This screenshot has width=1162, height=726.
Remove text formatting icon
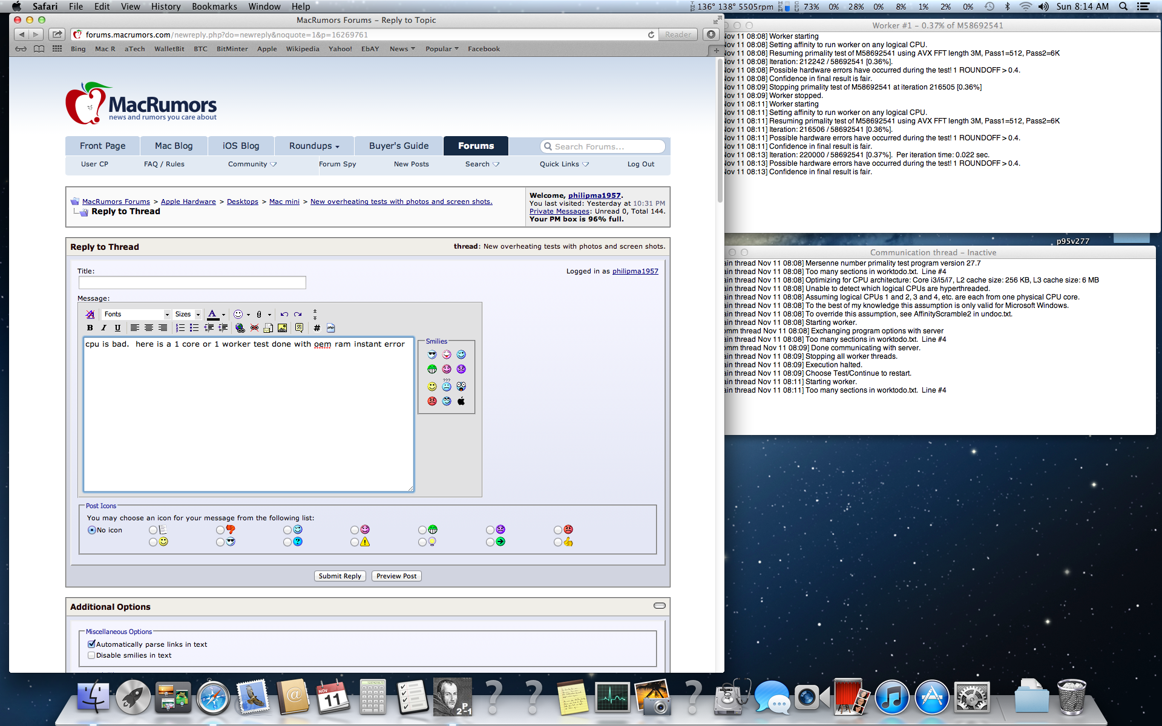[x=90, y=314]
